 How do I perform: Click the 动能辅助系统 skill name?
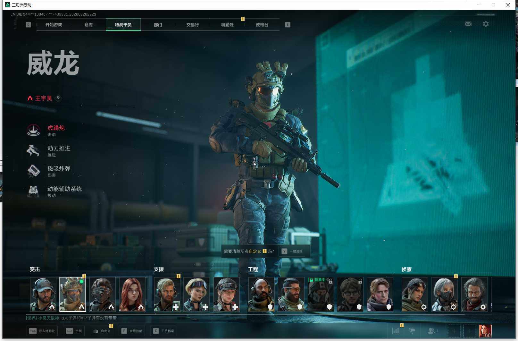(65, 189)
